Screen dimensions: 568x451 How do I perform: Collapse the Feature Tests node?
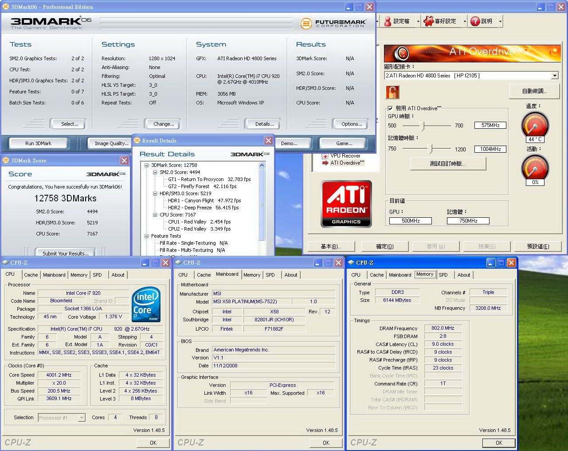tap(147, 236)
